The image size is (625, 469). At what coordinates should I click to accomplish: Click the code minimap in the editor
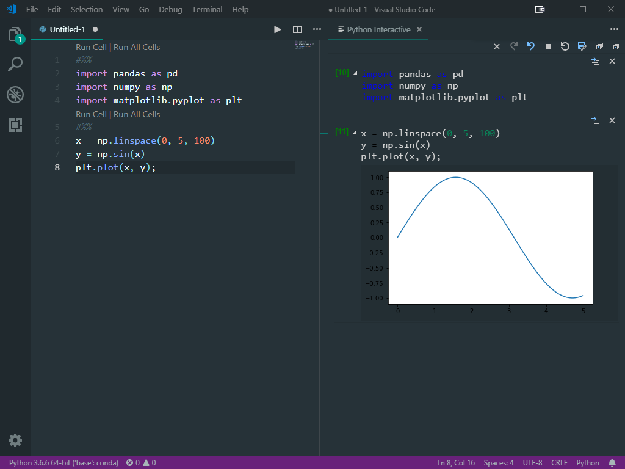tap(304, 45)
